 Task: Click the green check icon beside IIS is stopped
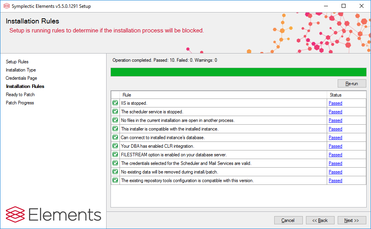(115, 103)
